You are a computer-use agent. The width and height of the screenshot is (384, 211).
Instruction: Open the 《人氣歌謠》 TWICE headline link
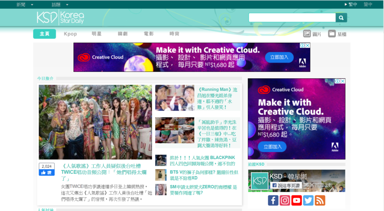click(104, 172)
